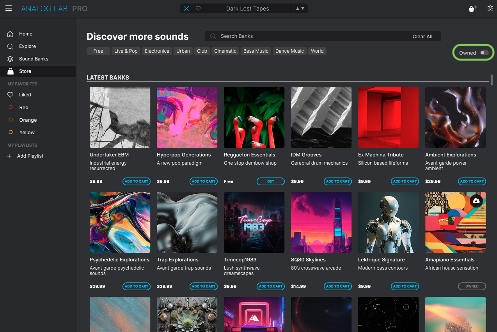The width and height of the screenshot is (497, 332).
Task: Click SQ80 Skylines title text
Action: click(308, 260)
